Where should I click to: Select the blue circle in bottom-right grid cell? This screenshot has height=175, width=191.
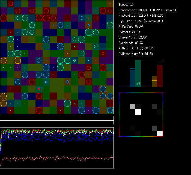pyautogui.click(x=110, y=110)
